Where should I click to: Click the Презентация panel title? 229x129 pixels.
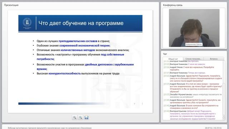[11, 5]
